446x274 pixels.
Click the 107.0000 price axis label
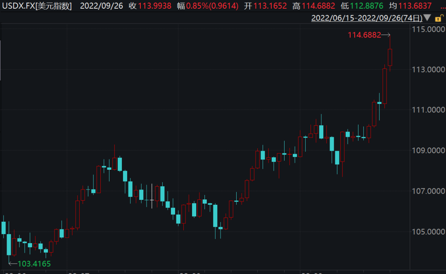(428, 191)
